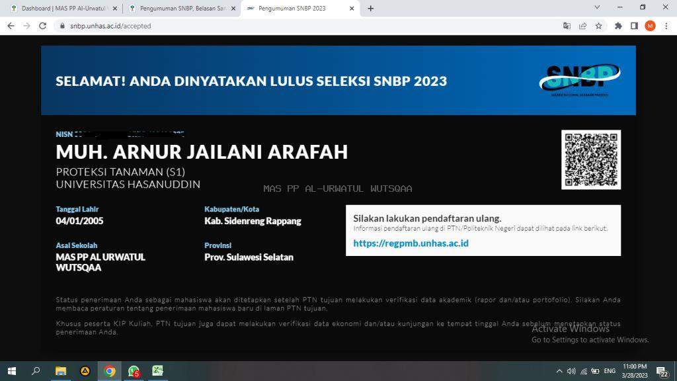Image resolution: width=677 pixels, height=381 pixels.
Task: Open the Google Translate page icon
Action: (567, 26)
